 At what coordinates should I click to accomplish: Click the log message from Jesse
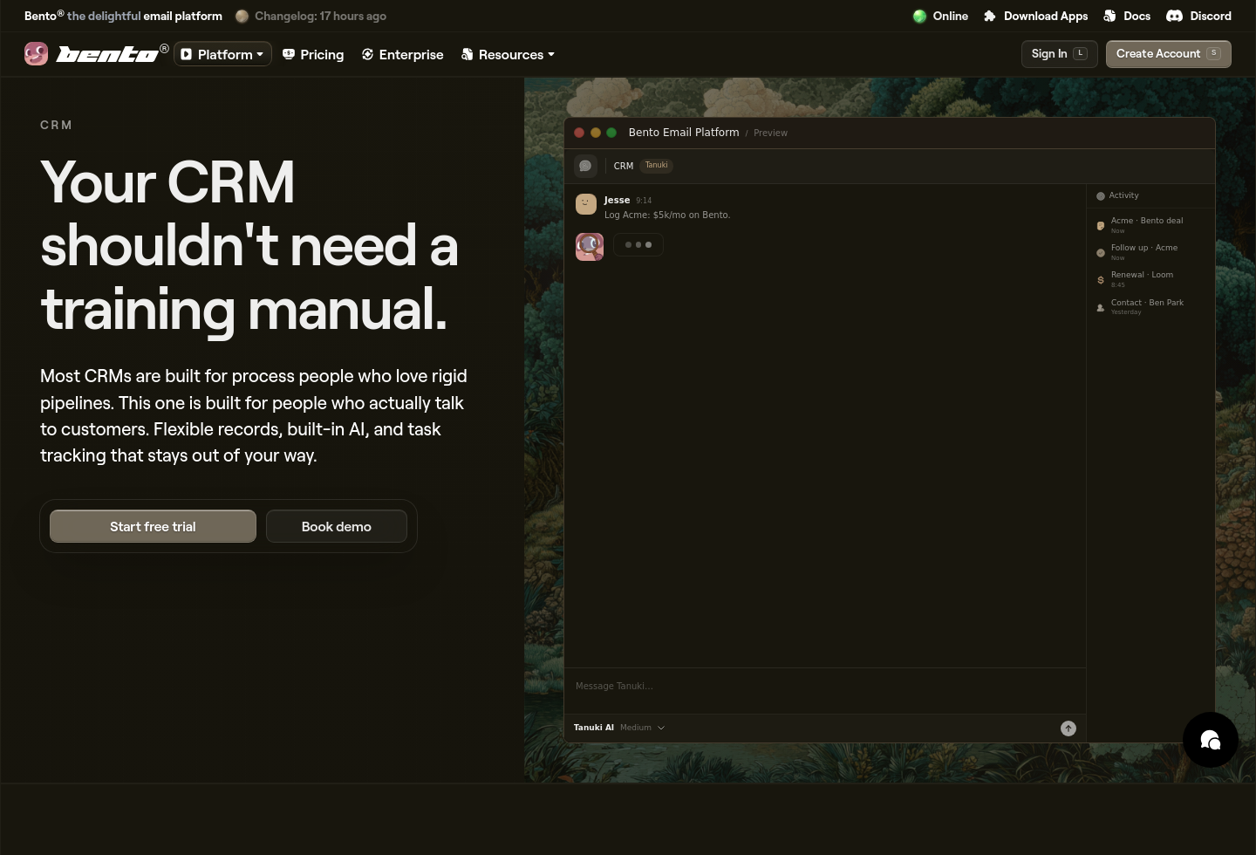(667, 215)
